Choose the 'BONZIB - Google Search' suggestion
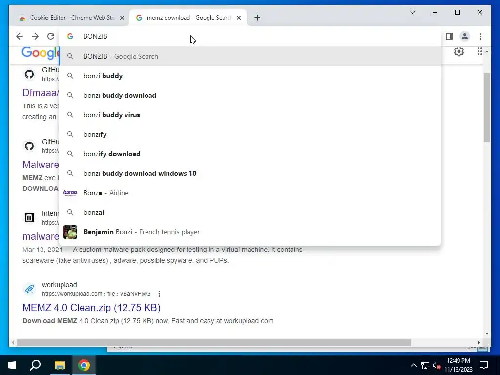The height and width of the screenshot is (375, 500). [250, 56]
